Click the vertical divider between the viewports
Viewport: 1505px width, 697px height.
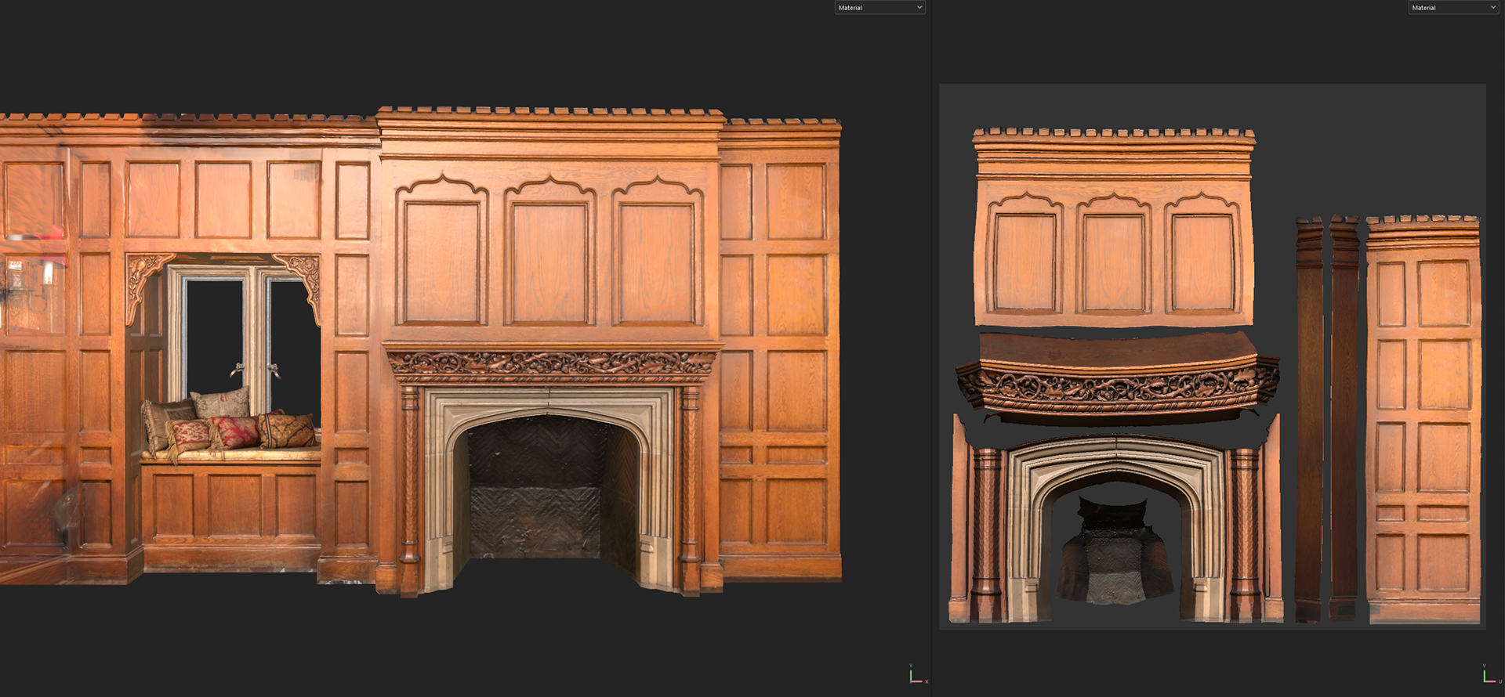[931, 348]
